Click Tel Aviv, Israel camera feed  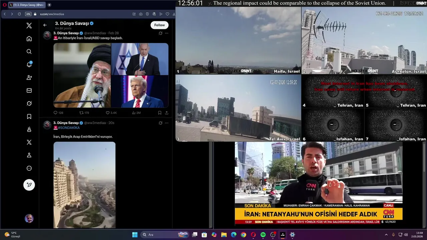(x=238, y=108)
